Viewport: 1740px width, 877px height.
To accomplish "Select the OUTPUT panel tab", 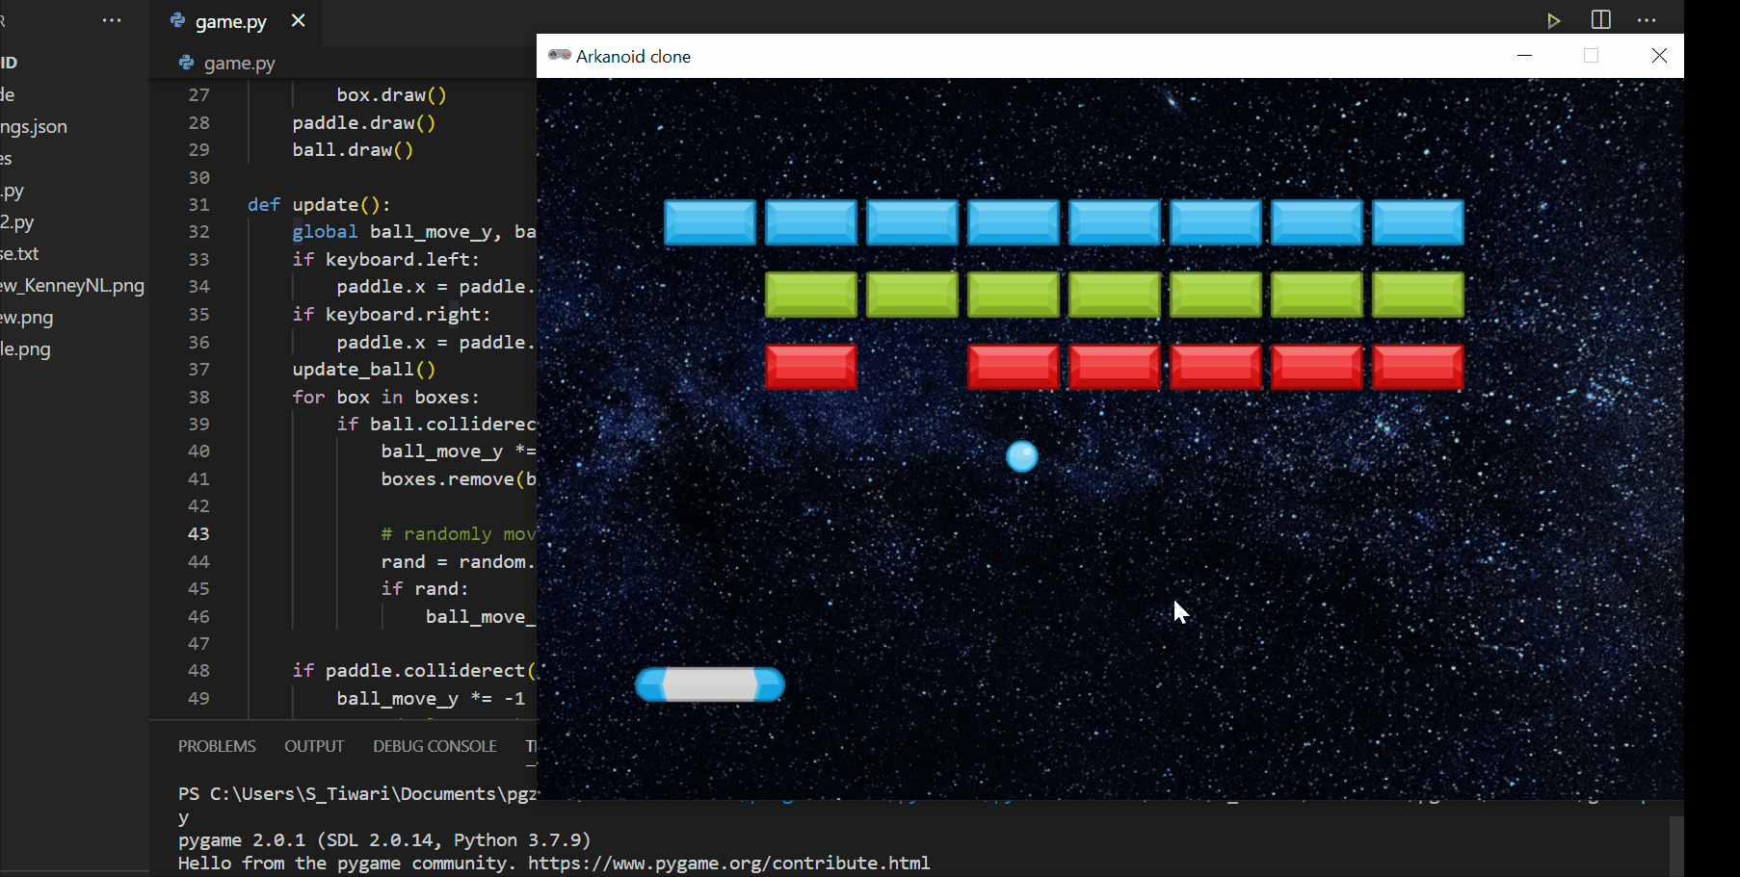I will click(314, 745).
